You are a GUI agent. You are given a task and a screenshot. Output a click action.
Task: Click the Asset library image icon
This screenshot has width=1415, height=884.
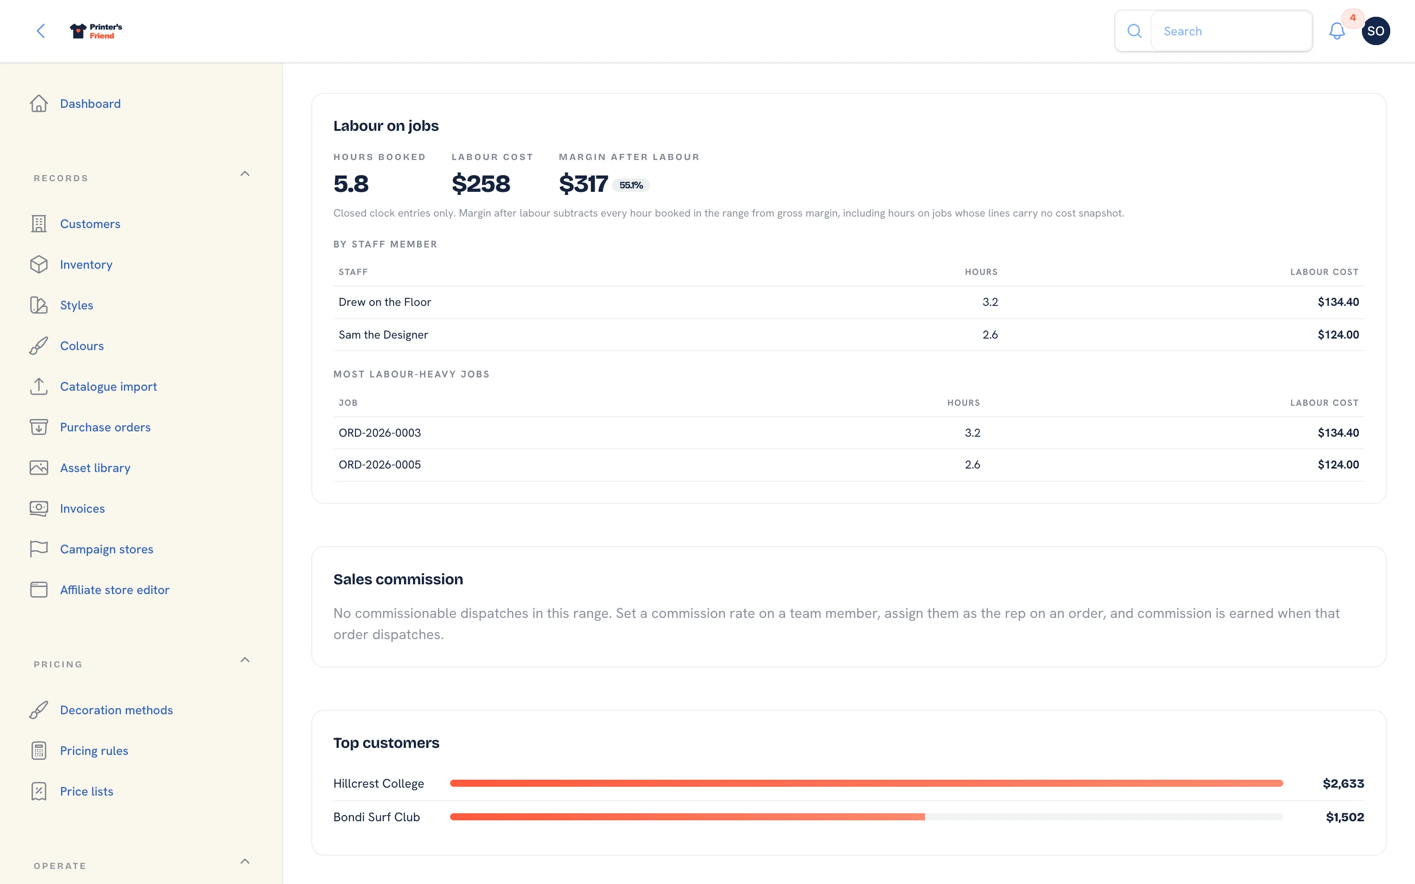38,468
